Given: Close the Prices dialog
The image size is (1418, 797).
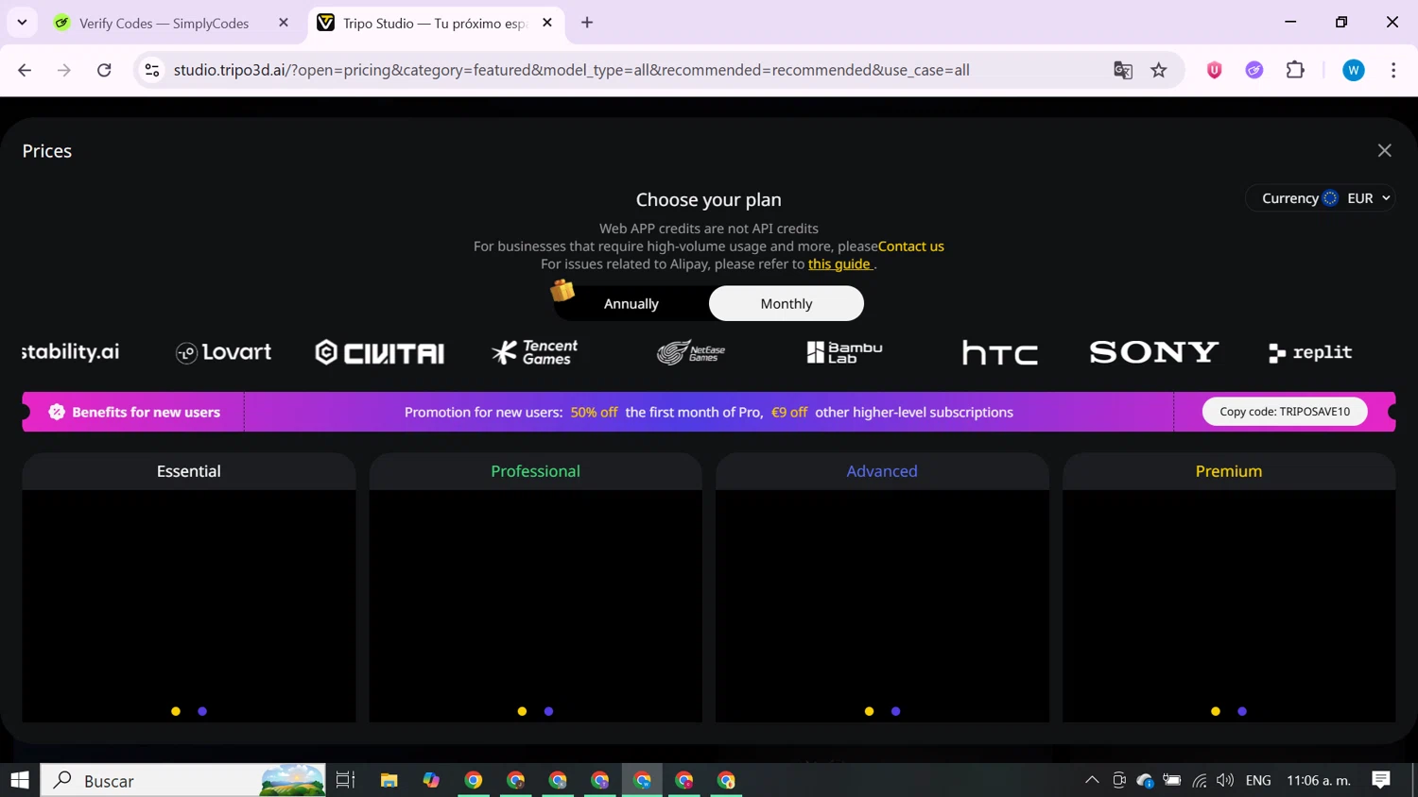Looking at the screenshot, I should [1384, 151].
